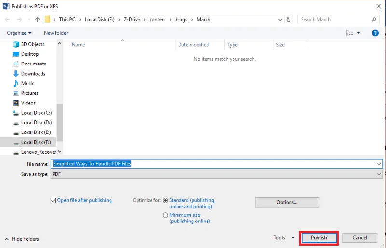Select Downloads in the navigation pane

pos(33,74)
